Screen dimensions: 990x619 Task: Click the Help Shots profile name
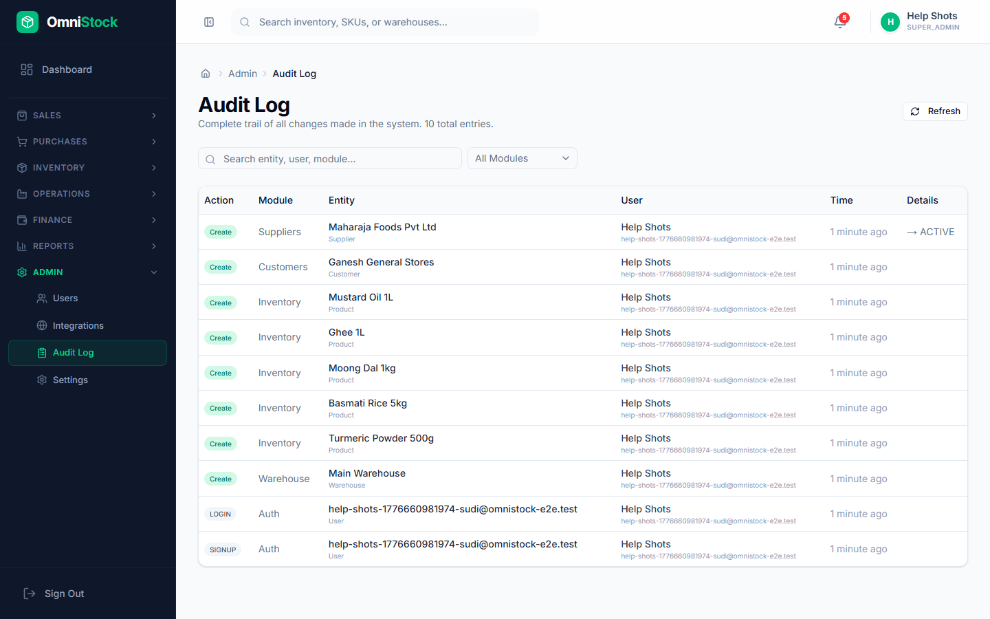coord(932,16)
